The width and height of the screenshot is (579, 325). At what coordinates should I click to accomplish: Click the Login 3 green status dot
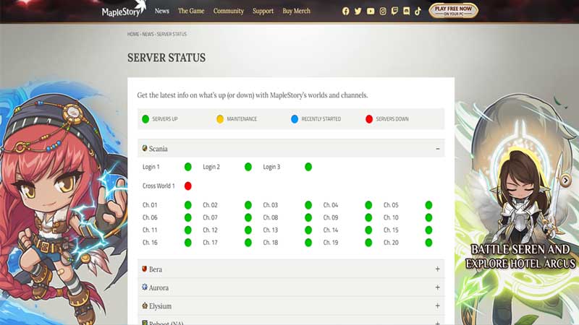point(308,167)
